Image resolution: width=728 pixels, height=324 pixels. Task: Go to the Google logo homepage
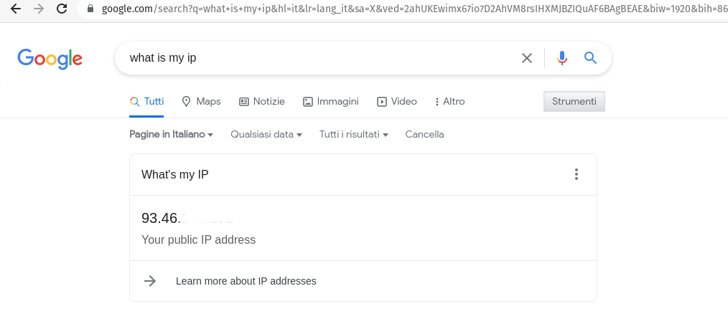[50, 59]
